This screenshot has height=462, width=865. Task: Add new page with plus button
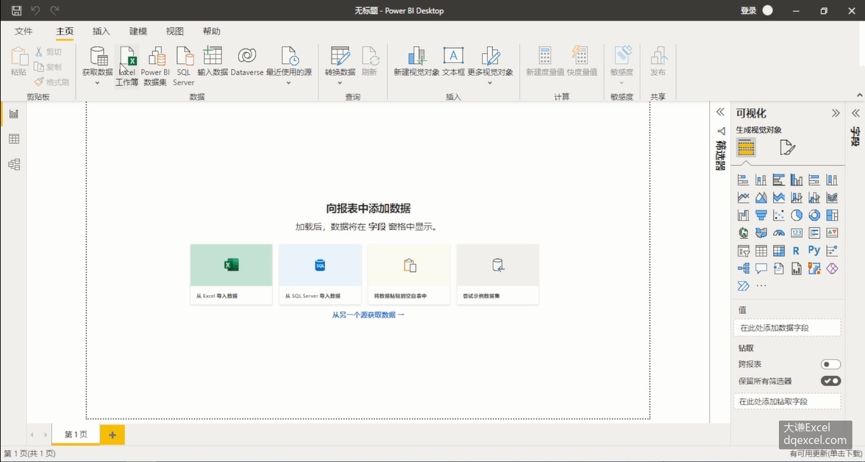pos(112,435)
